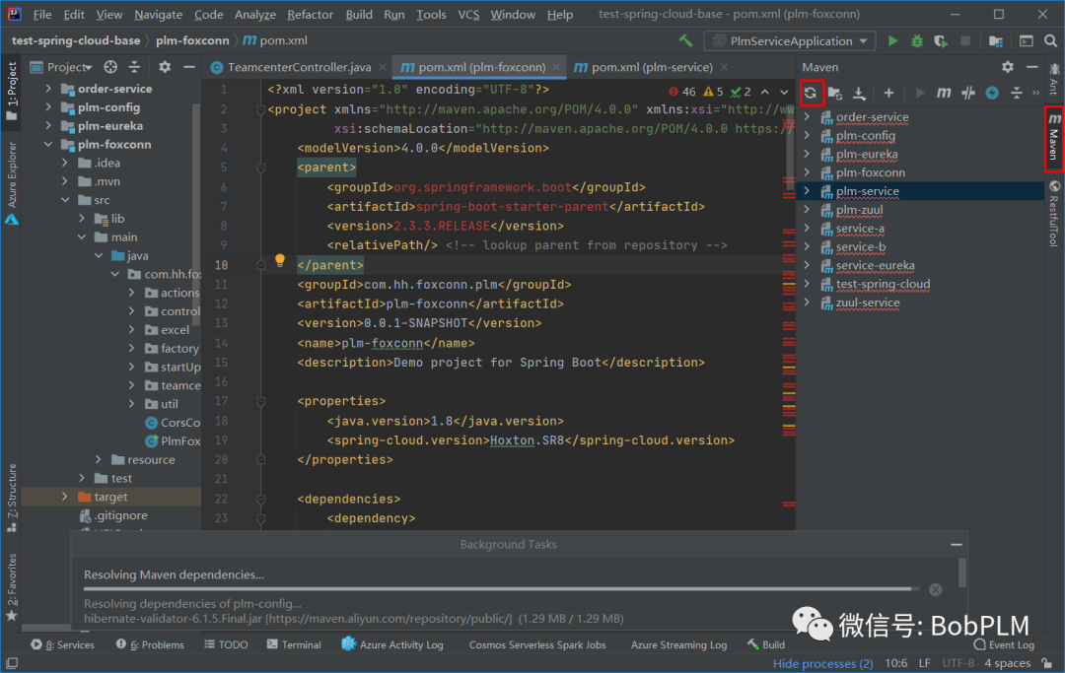
Task: Cancel the Maven dependency resolving task
Action: click(935, 589)
